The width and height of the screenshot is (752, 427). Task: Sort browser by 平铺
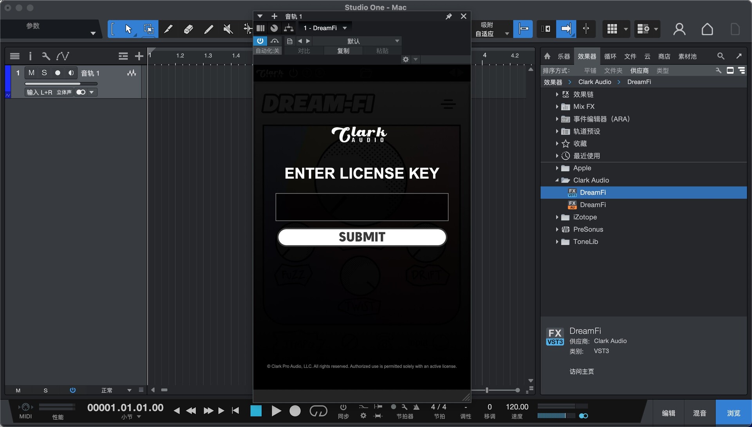click(x=590, y=71)
